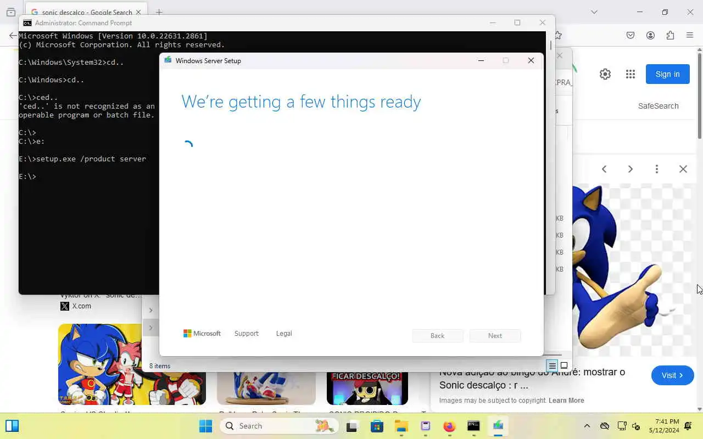703x439 pixels.
Task: Click the Sonic and Amy thumbnail result
Action: click(x=132, y=364)
